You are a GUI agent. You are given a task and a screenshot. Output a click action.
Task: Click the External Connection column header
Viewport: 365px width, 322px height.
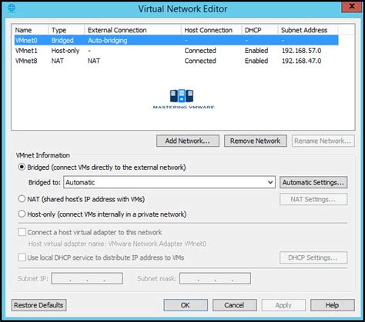[x=132, y=30]
